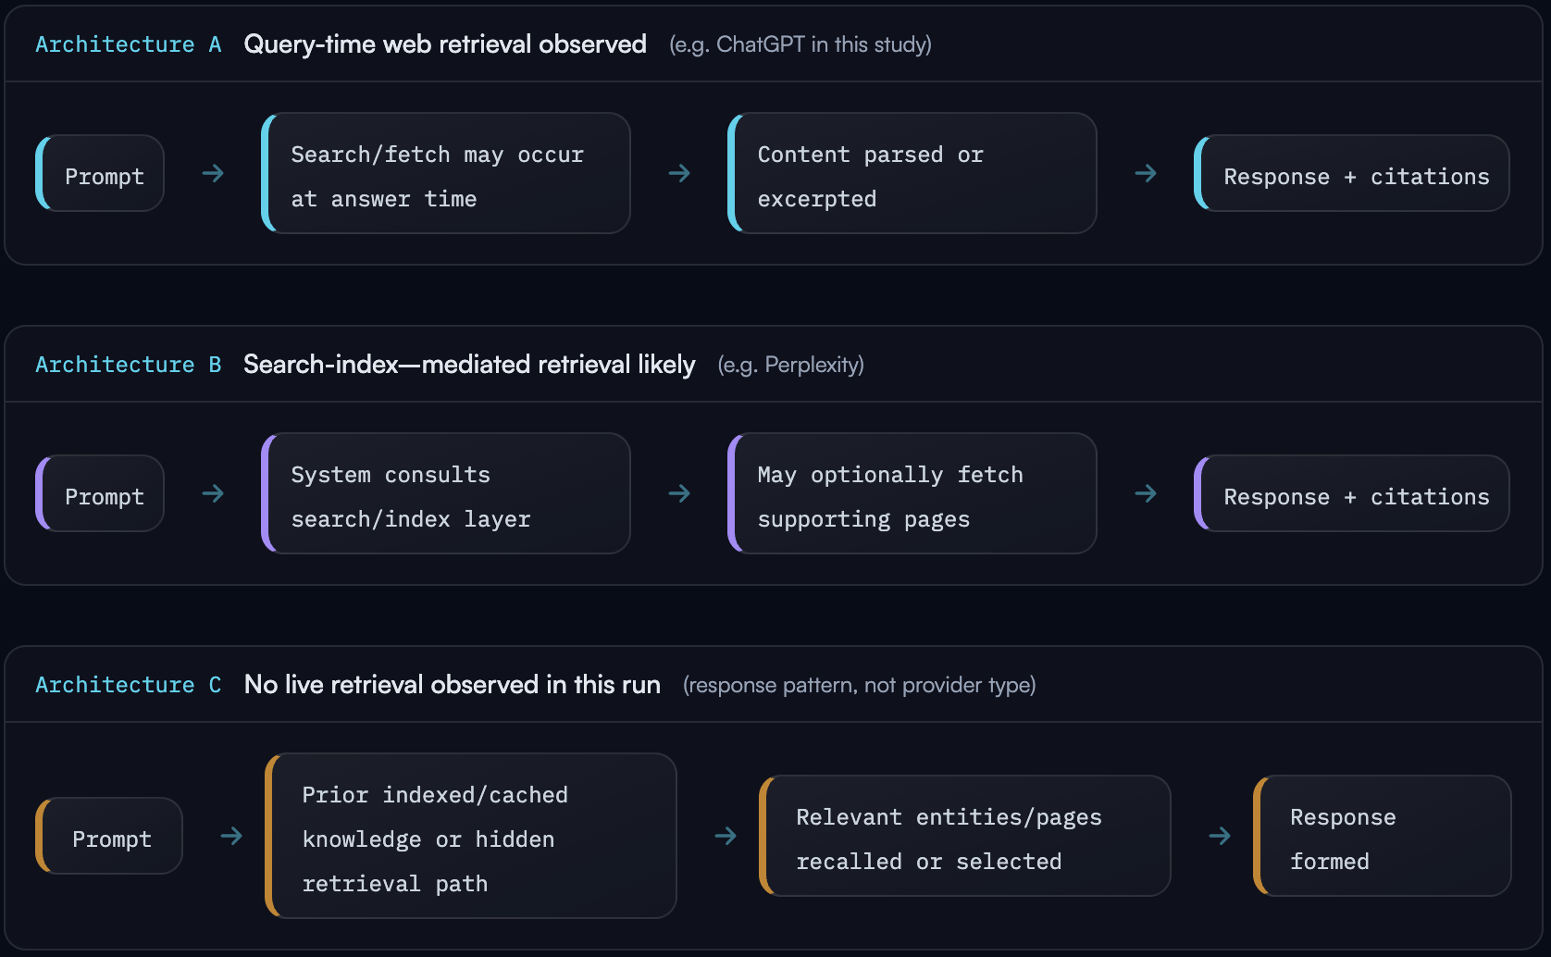This screenshot has width=1551, height=957.
Task: Click the "Prior indexed/cached knowledge" box
Action: (471, 837)
